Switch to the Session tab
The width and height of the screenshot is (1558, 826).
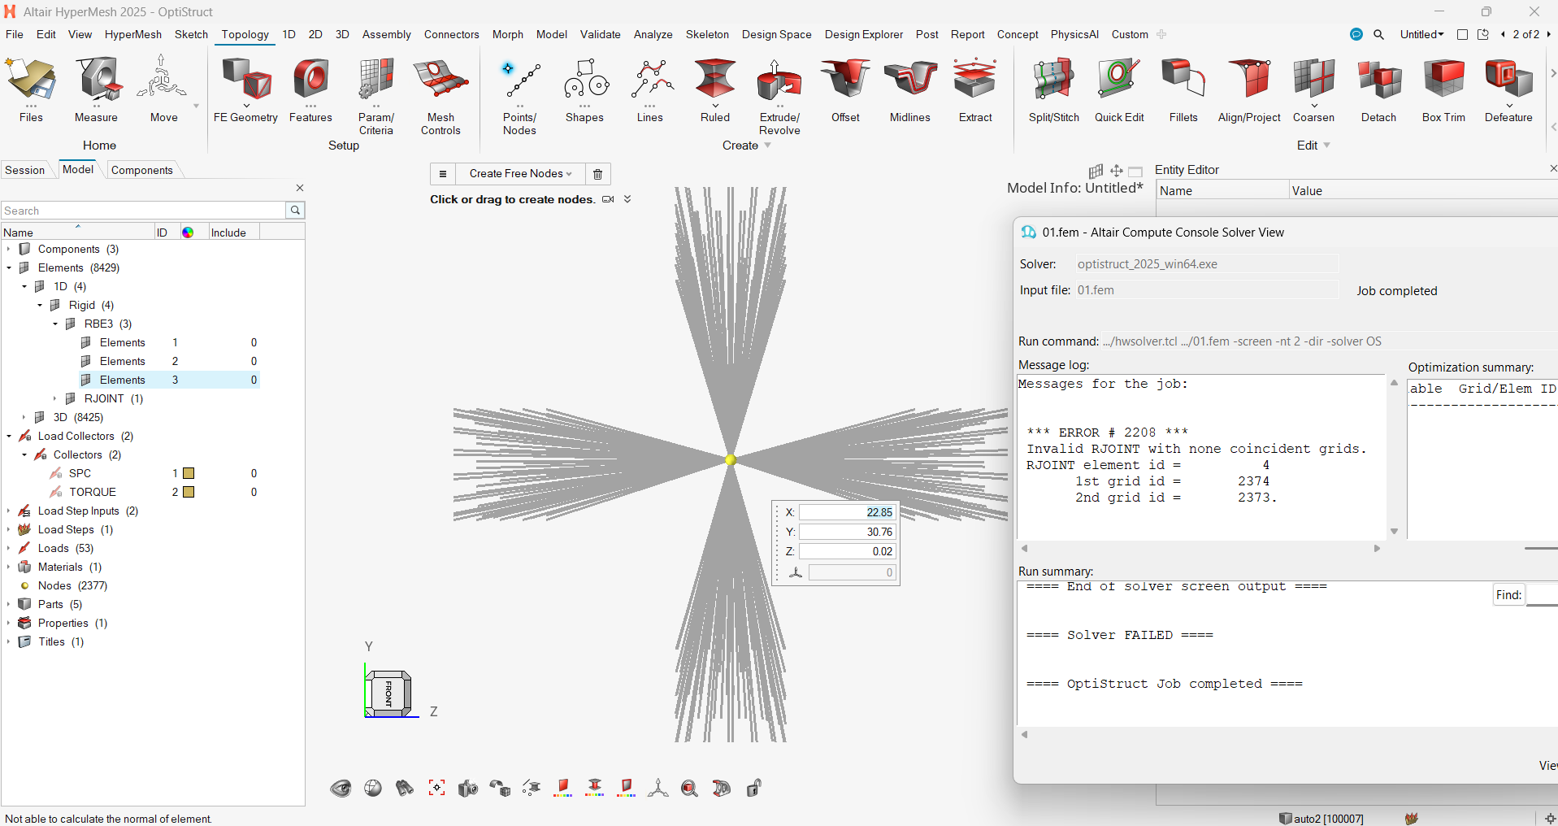click(25, 170)
